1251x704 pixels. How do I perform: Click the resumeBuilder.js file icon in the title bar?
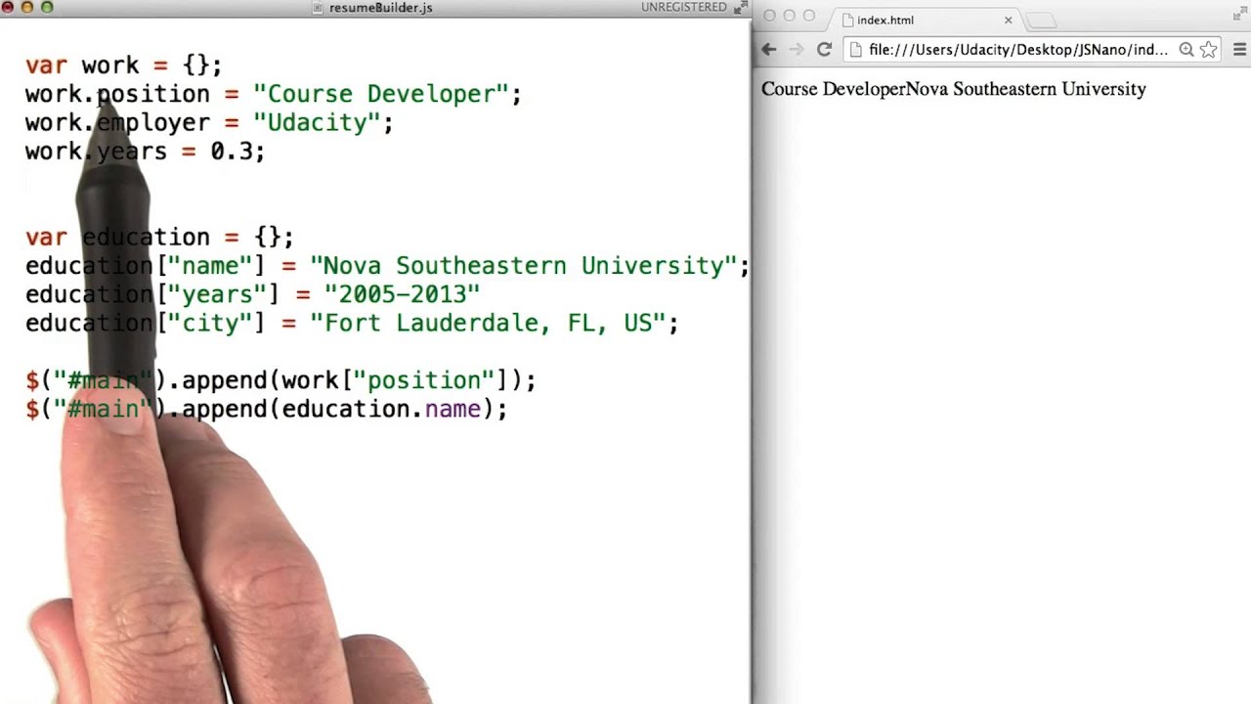[318, 8]
